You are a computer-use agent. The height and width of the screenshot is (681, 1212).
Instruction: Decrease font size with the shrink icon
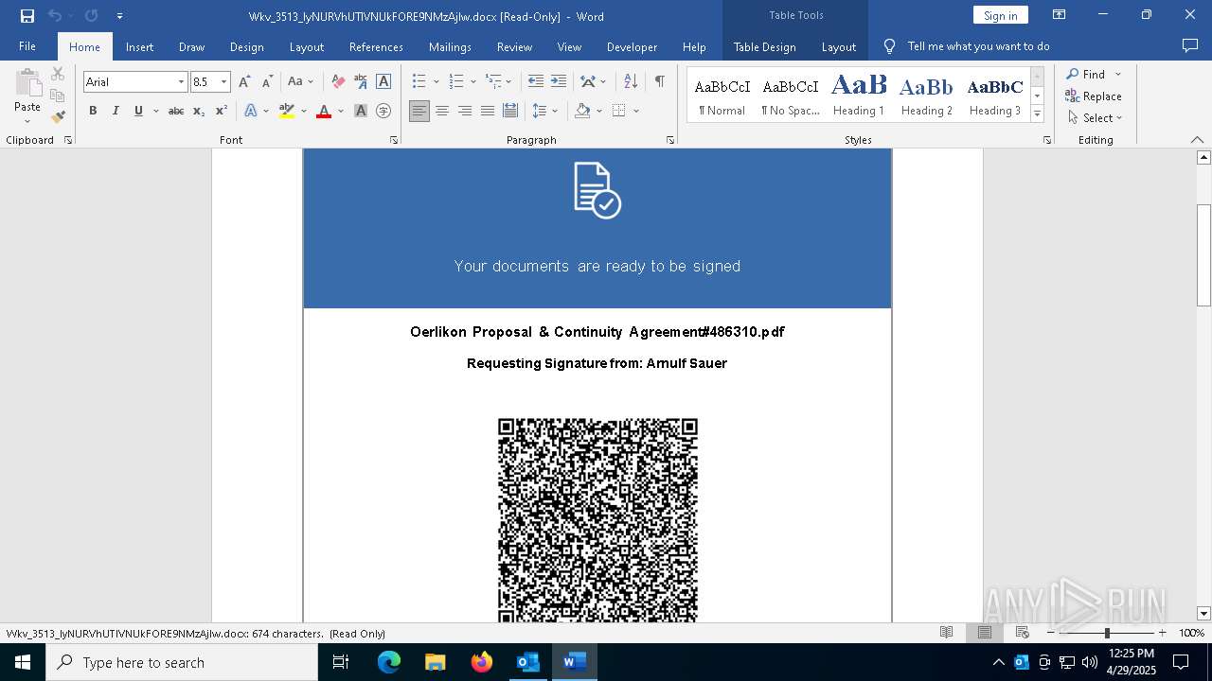(x=268, y=82)
